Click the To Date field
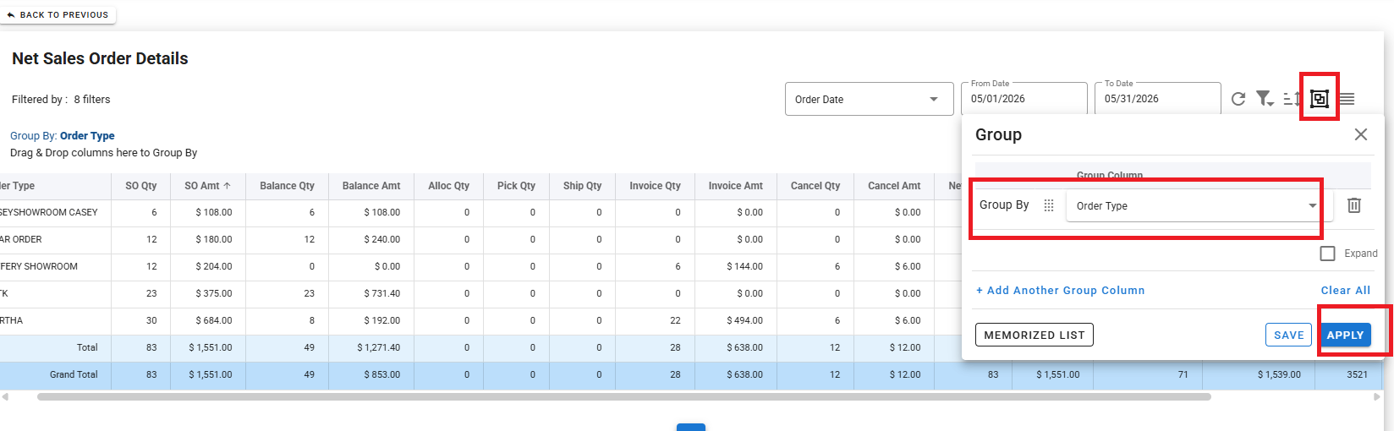Screen dimensions: 1394x431 [1158, 98]
